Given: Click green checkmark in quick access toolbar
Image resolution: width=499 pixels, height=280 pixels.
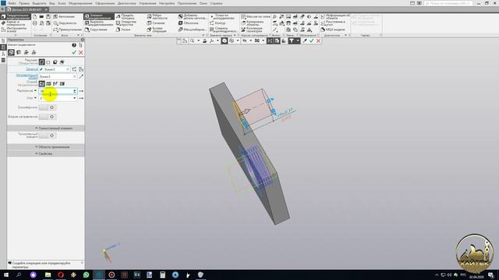Looking at the screenshot, I should pyautogui.click(x=312, y=40).
